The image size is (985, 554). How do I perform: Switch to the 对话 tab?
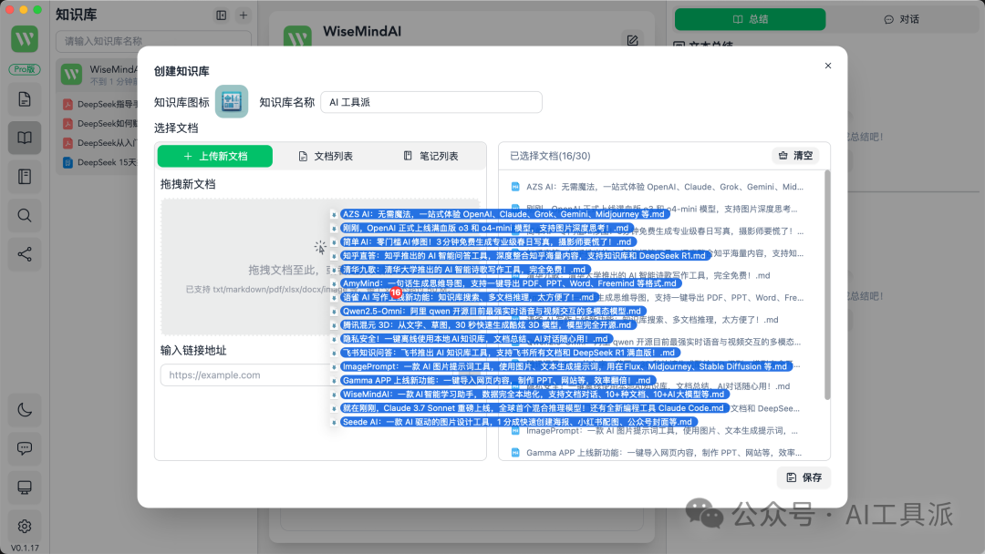(x=902, y=19)
